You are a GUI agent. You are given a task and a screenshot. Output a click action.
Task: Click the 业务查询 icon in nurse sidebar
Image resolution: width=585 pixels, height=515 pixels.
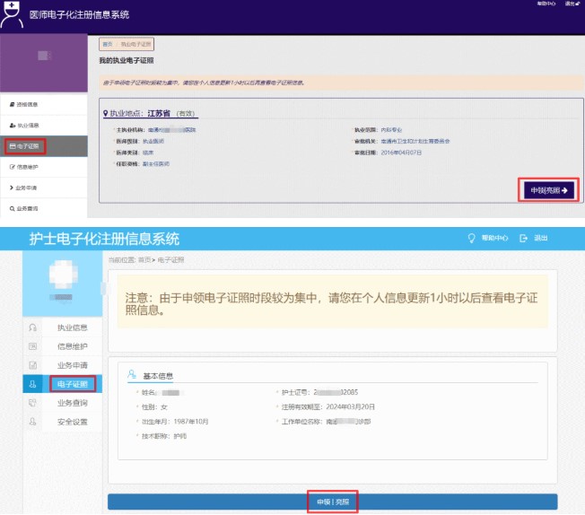click(x=33, y=403)
